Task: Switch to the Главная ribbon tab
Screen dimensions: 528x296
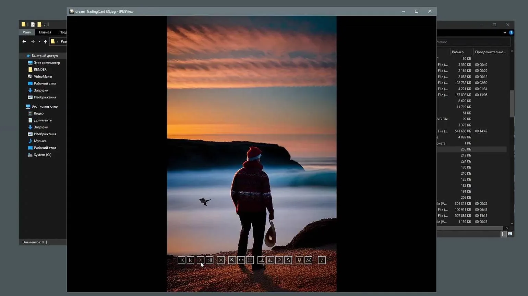Action: (x=45, y=32)
